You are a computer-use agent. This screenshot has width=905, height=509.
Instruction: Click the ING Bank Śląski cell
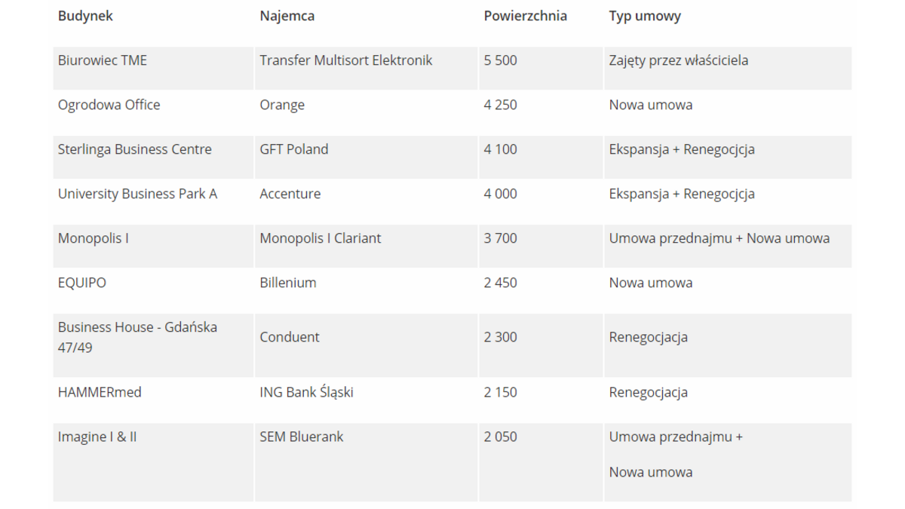pyautogui.click(x=306, y=392)
